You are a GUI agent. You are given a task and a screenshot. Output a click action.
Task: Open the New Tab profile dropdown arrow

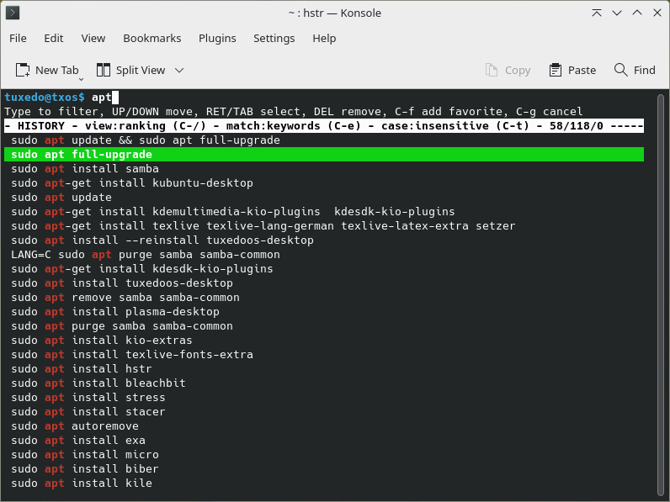click(x=81, y=79)
